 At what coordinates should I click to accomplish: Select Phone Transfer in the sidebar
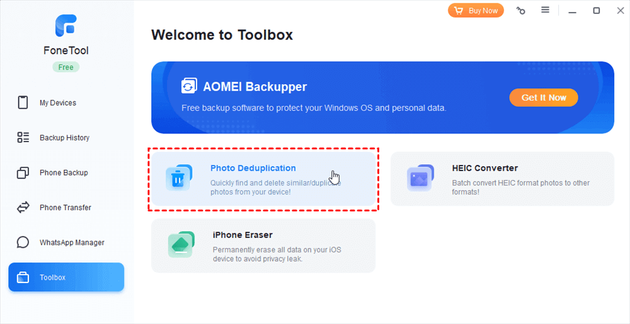coord(66,208)
